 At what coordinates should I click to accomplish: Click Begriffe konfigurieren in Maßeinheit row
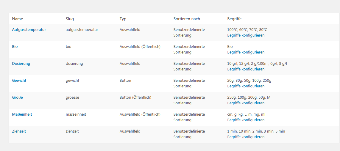(246, 120)
